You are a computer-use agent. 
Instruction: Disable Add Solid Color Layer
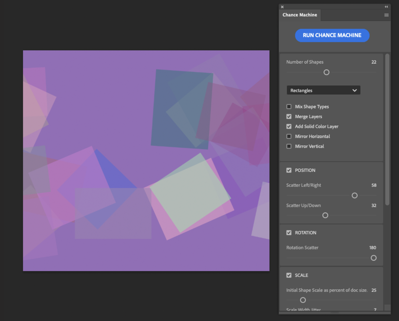pos(289,126)
